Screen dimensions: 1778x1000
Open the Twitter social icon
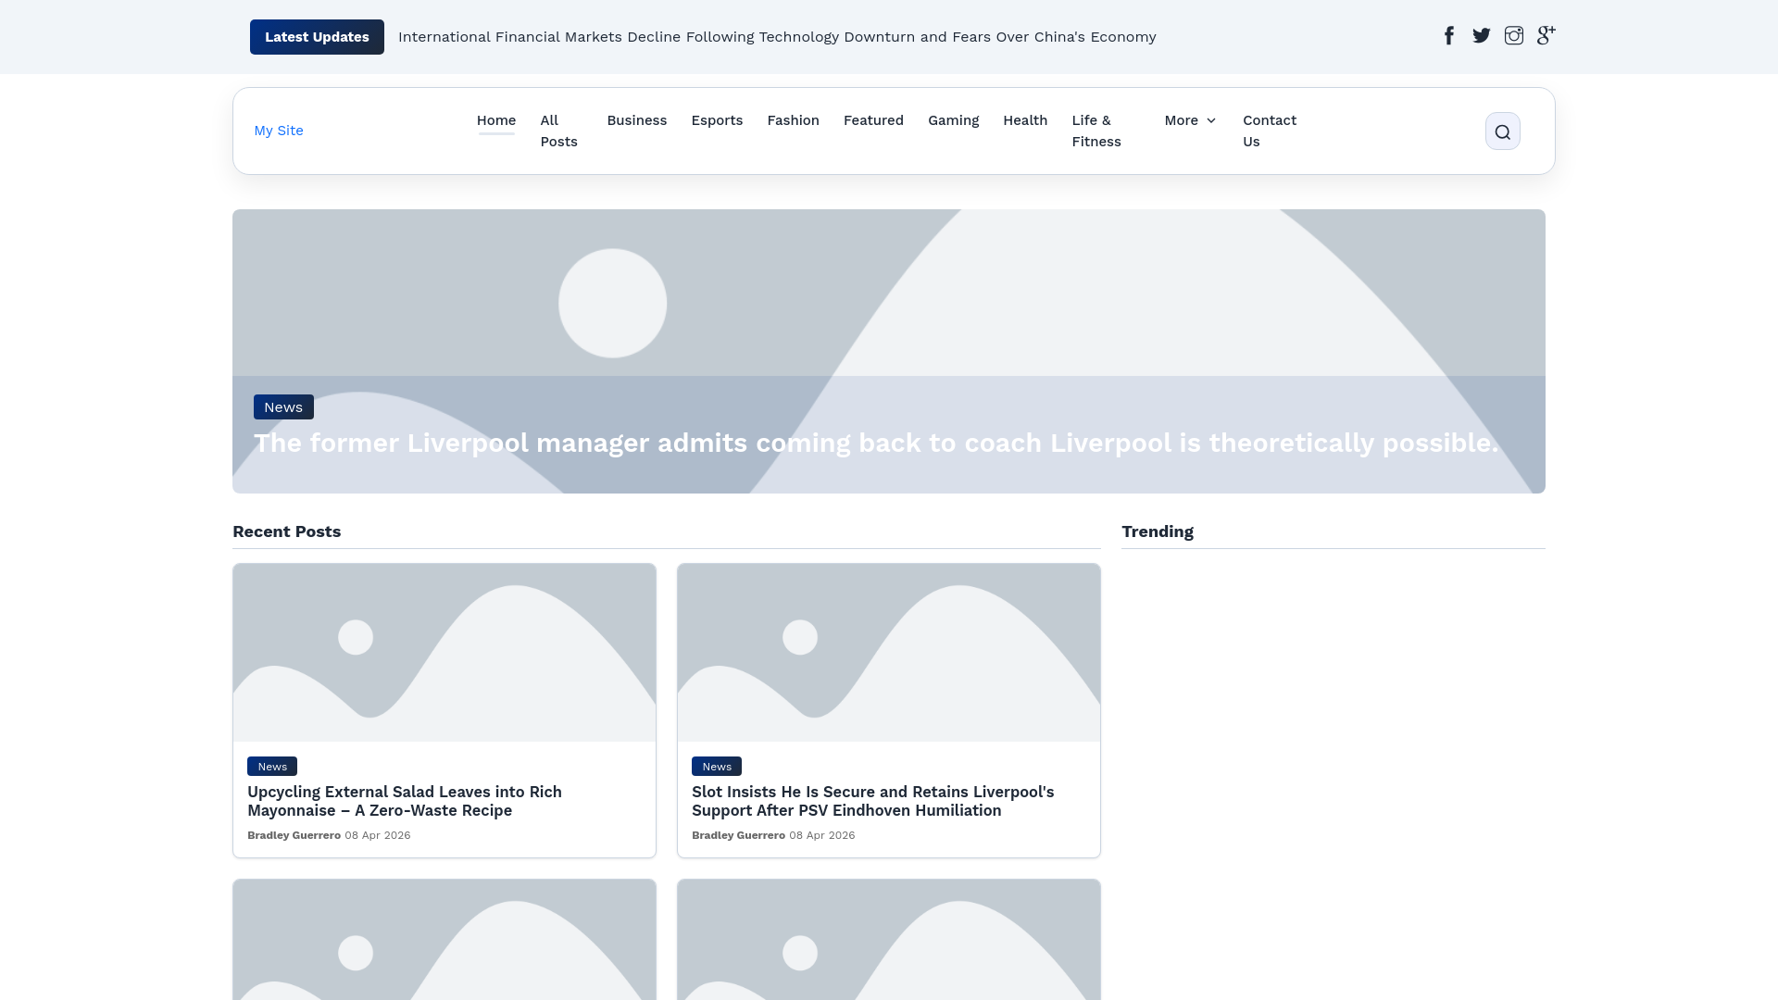pyautogui.click(x=1482, y=36)
